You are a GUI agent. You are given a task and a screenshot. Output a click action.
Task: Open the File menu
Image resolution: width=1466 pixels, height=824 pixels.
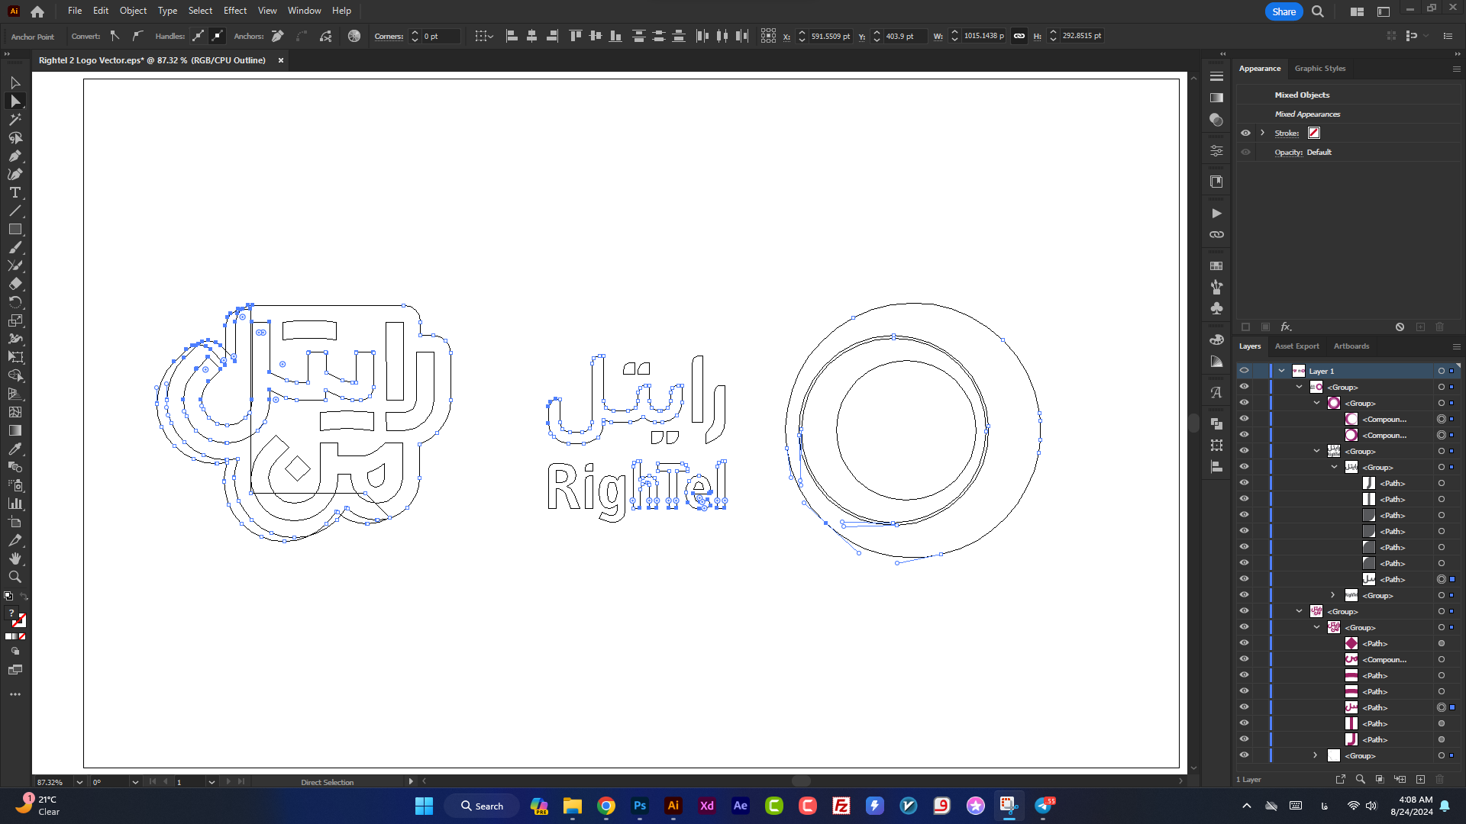[x=75, y=11]
